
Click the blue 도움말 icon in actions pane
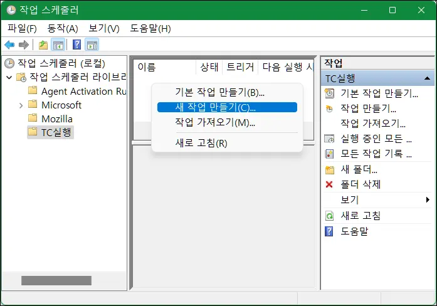coord(329,231)
